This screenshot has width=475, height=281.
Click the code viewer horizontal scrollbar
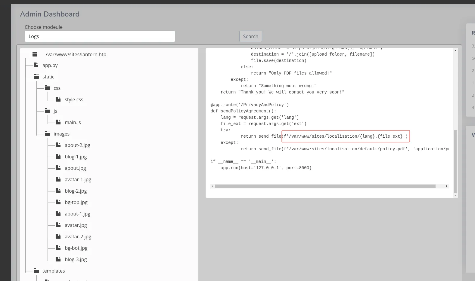click(x=325, y=186)
